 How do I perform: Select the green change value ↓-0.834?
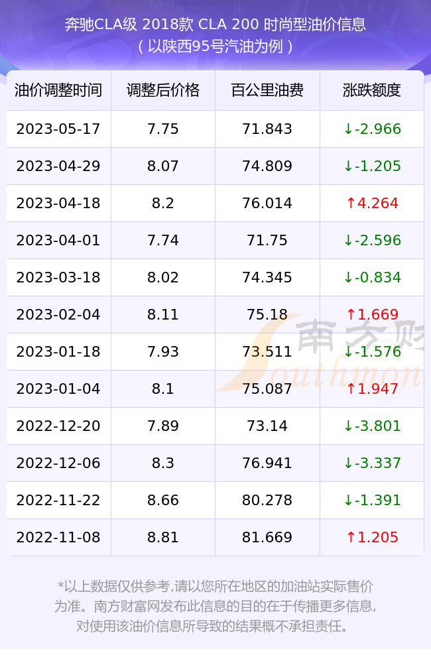point(372,277)
